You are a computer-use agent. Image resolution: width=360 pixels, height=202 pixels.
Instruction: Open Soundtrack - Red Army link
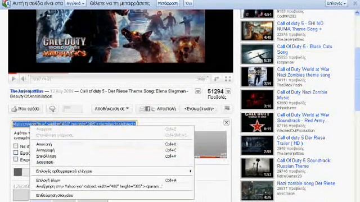pyautogui.click(x=303, y=118)
